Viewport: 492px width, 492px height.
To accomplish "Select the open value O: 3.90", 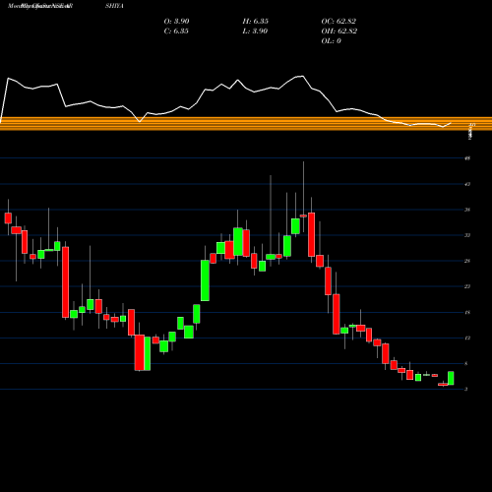I will pyautogui.click(x=176, y=22).
